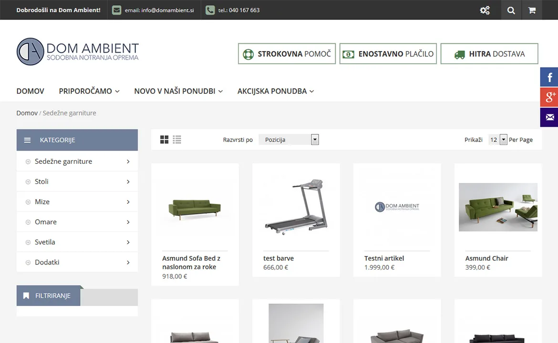This screenshot has width=558, height=343.
Task: Click the Hitra dostava button
Action: (x=489, y=54)
